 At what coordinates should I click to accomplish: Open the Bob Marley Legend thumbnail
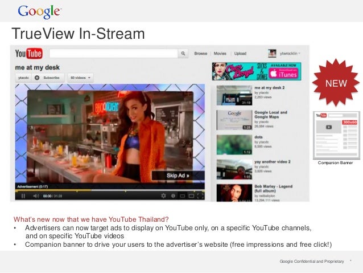pos(234,193)
